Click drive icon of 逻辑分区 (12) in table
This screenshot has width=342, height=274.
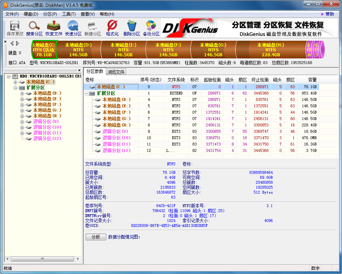pos(98,150)
